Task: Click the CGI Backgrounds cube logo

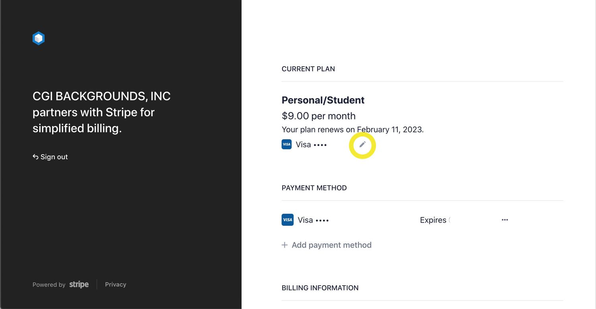Action: [x=38, y=38]
